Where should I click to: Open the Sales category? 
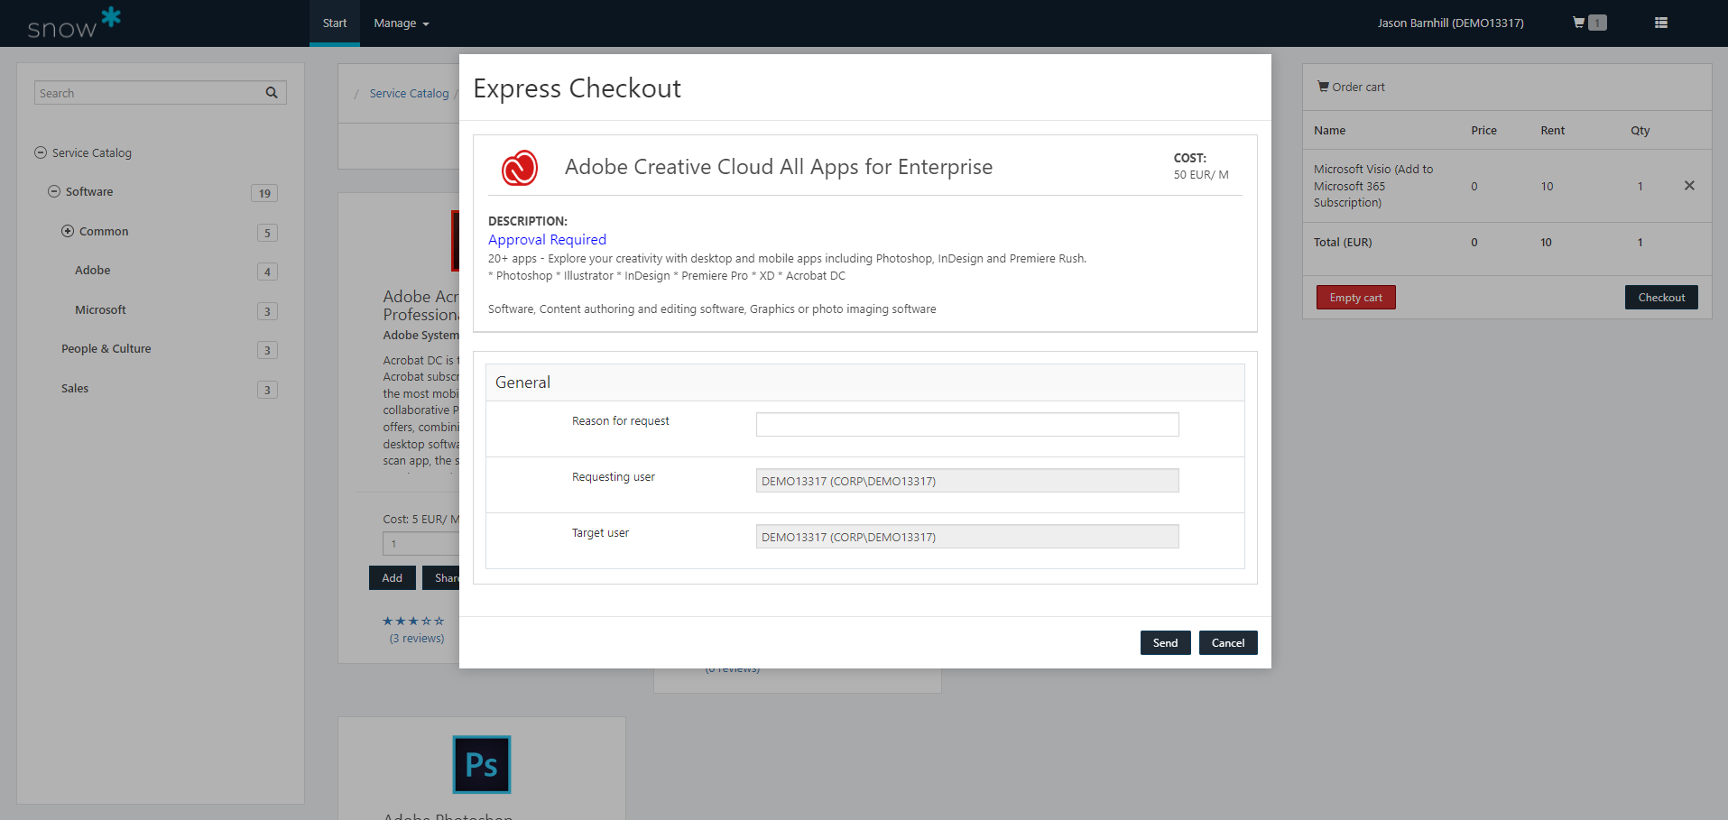click(x=75, y=388)
